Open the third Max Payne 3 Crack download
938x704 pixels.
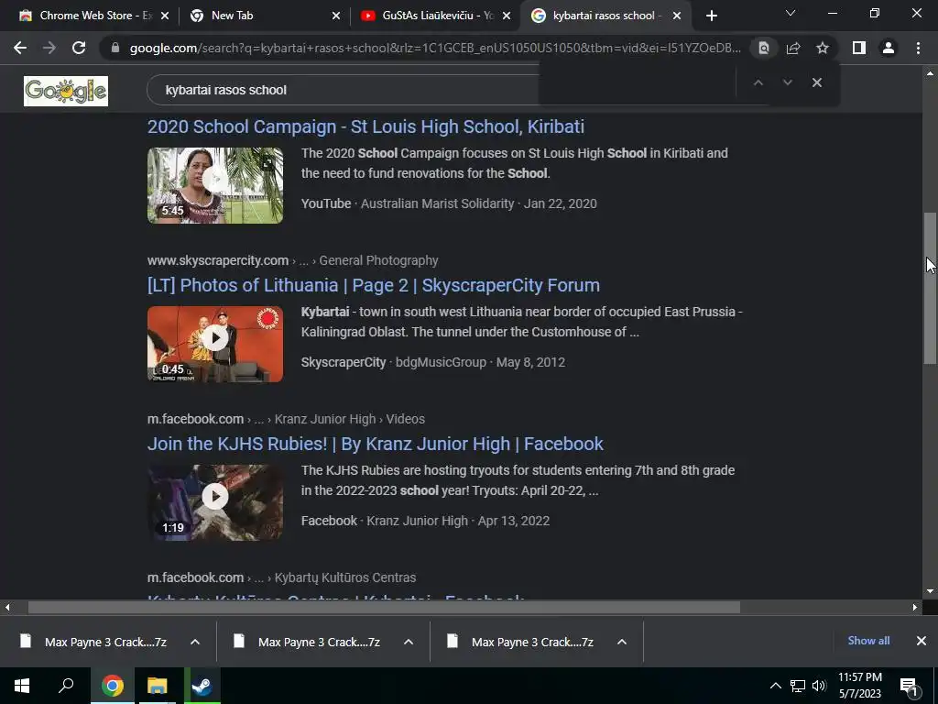[x=520, y=642]
